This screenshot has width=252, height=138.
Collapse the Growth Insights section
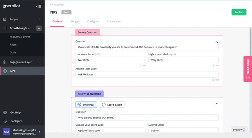(39, 28)
